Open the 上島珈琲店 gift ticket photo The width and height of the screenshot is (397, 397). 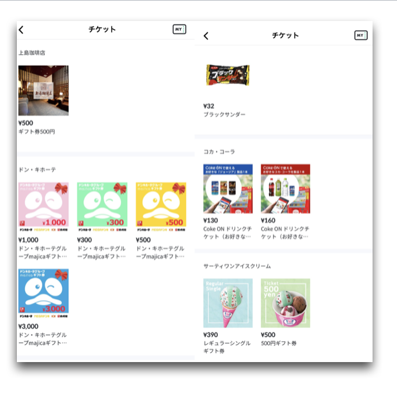click(x=43, y=90)
